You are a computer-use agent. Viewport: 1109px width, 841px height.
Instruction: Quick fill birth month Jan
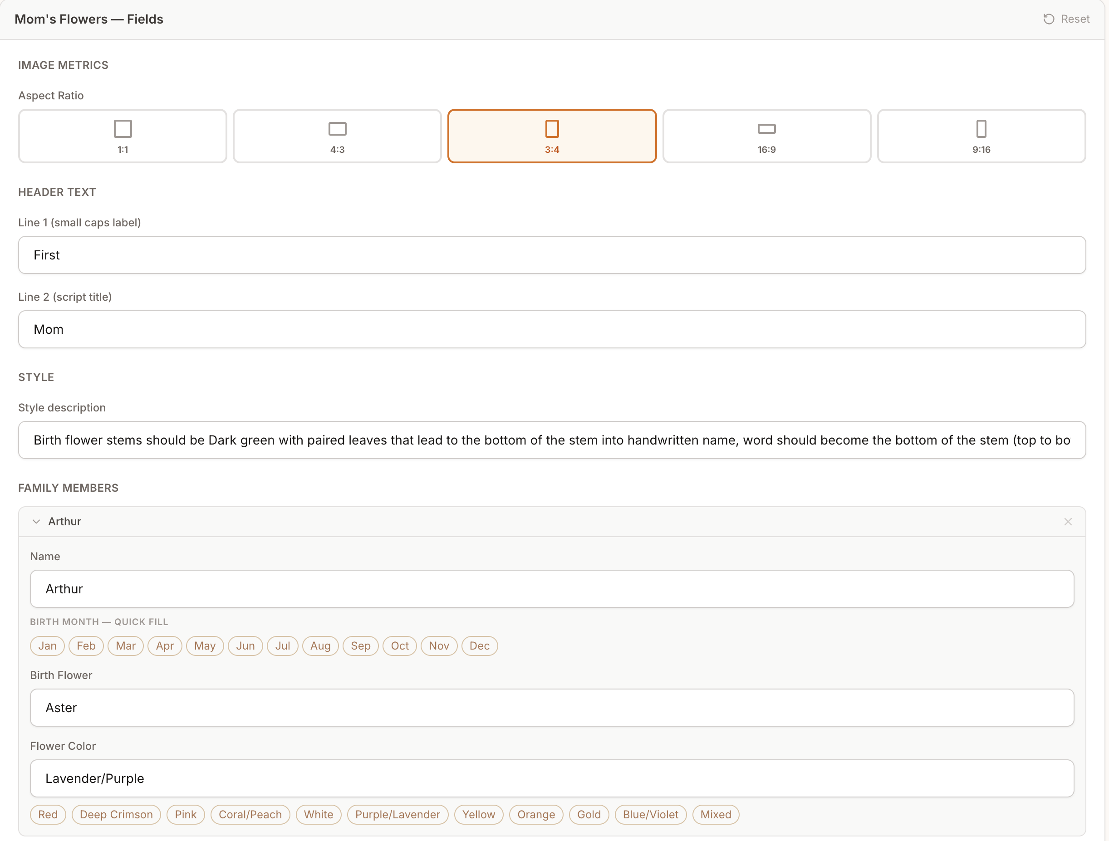47,645
